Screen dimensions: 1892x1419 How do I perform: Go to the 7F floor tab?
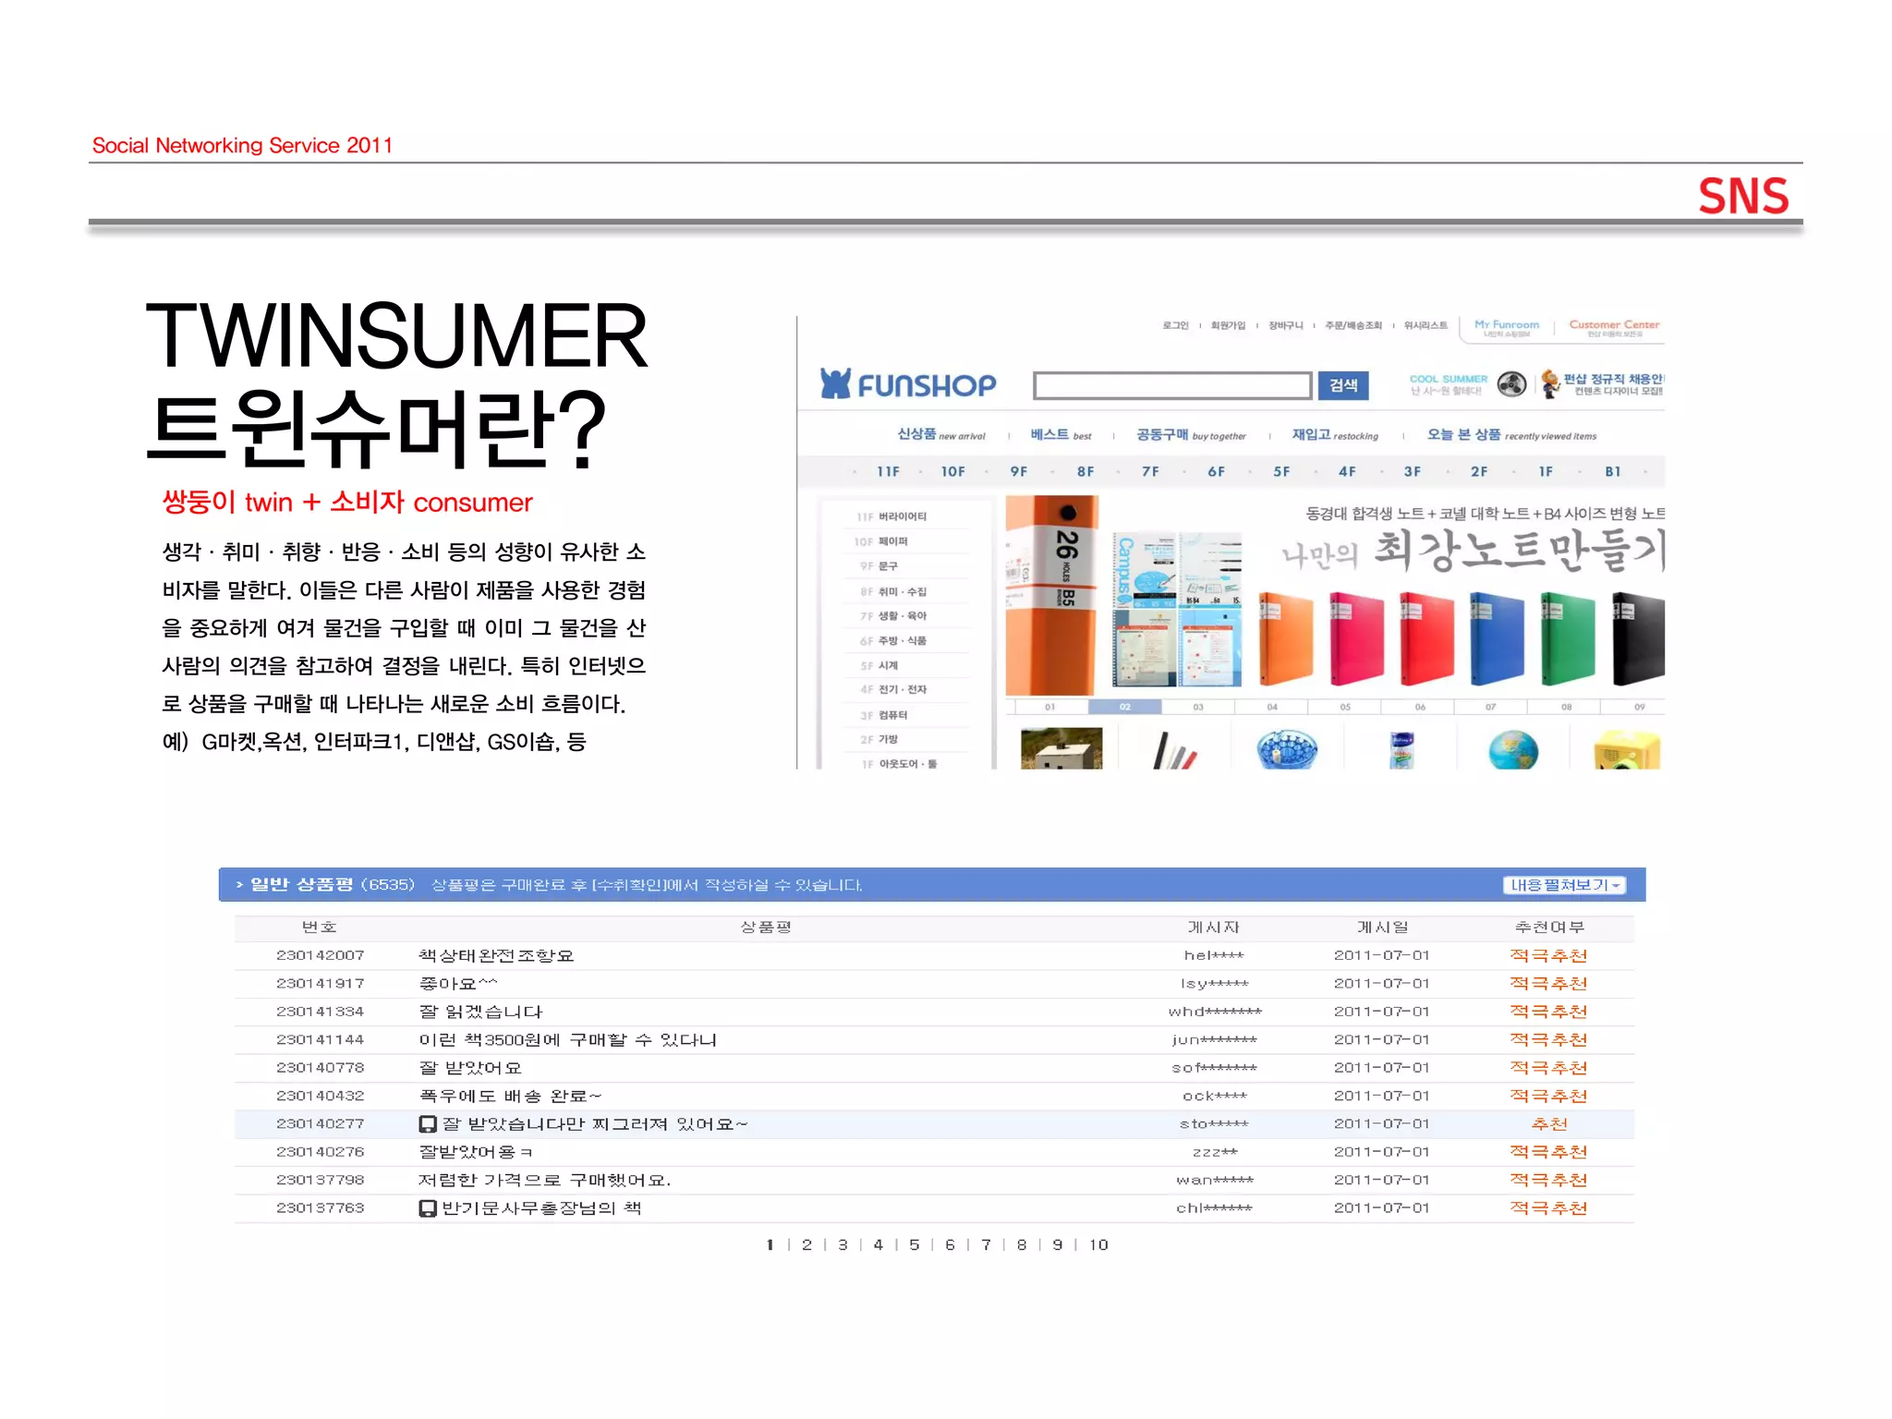point(1150,471)
